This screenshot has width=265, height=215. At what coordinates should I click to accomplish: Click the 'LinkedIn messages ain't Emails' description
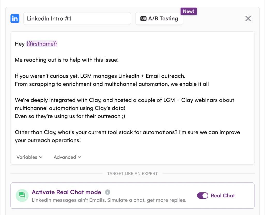109,200
